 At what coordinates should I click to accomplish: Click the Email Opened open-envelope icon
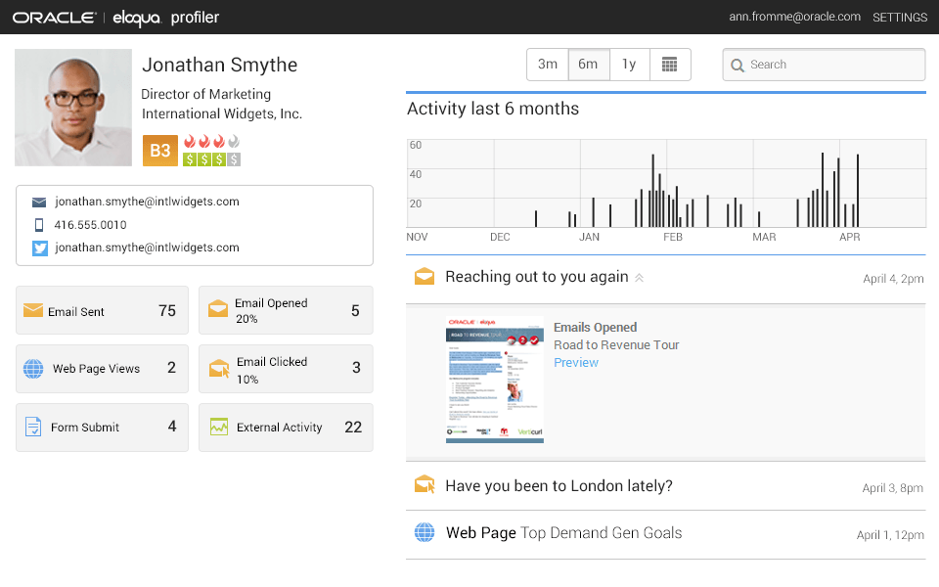click(x=218, y=308)
